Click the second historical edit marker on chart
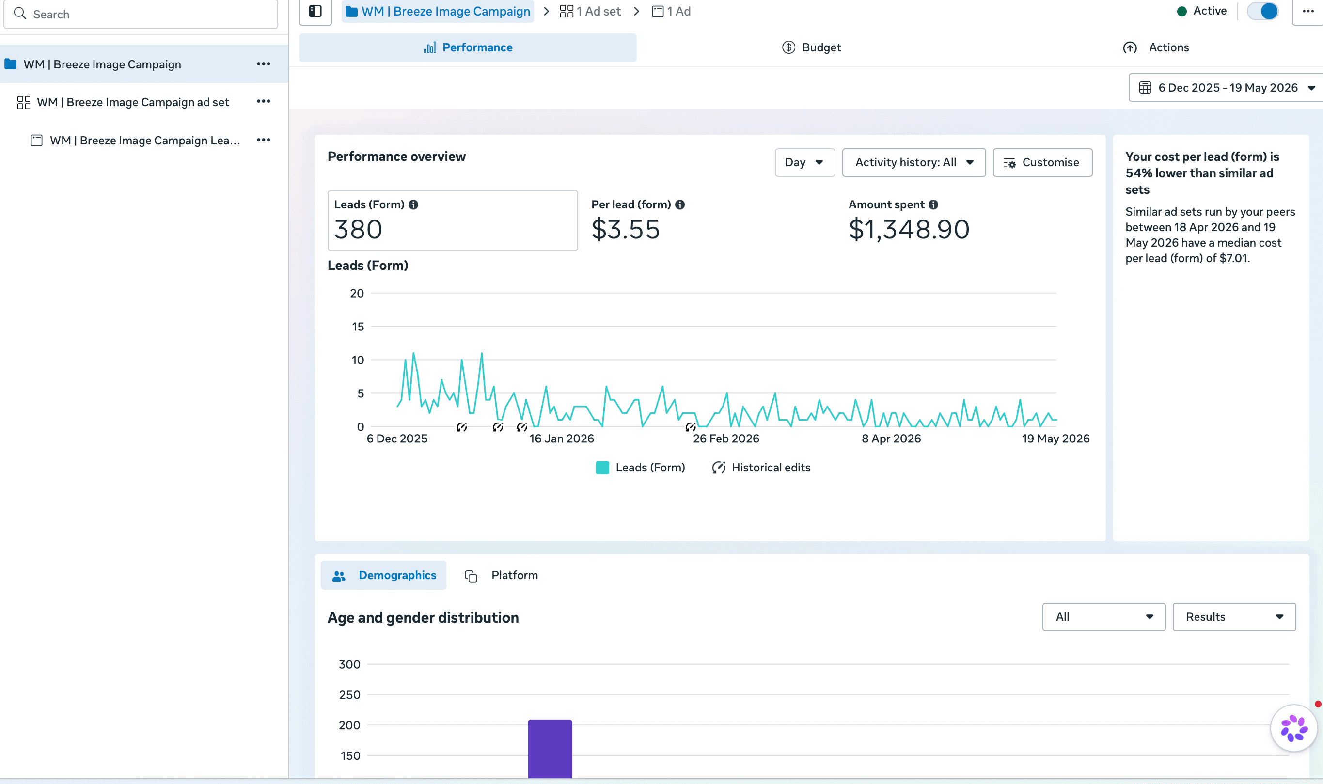 pos(498,427)
